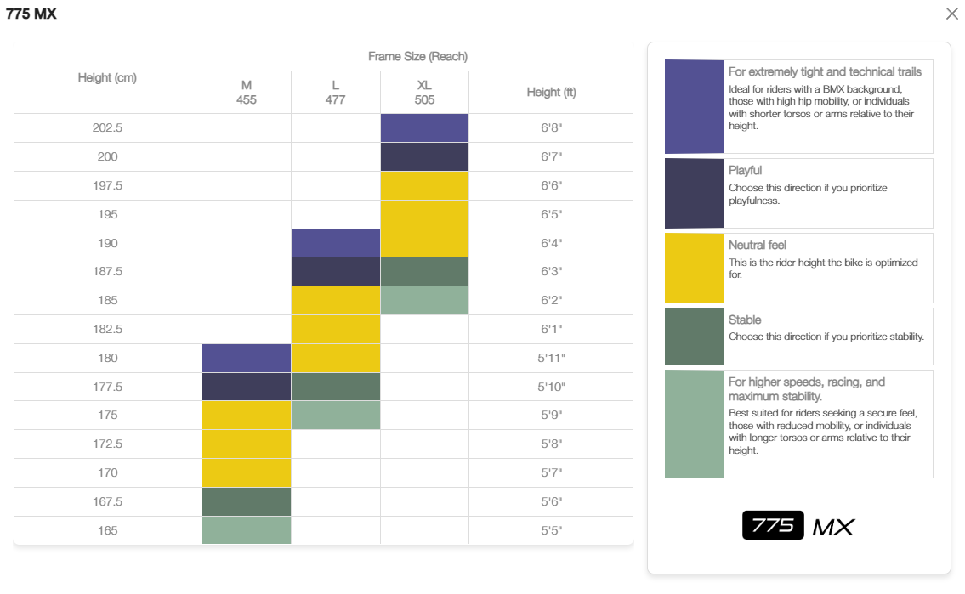Click the purple tight technical trails legend swatch
The height and width of the screenshot is (594, 965).
pyautogui.click(x=695, y=106)
